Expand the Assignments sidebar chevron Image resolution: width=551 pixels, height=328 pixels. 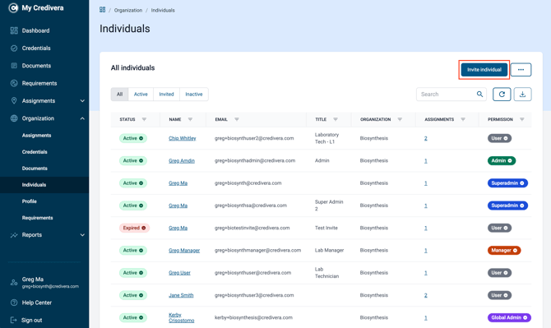pyautogui.click(x=82, y=101)
